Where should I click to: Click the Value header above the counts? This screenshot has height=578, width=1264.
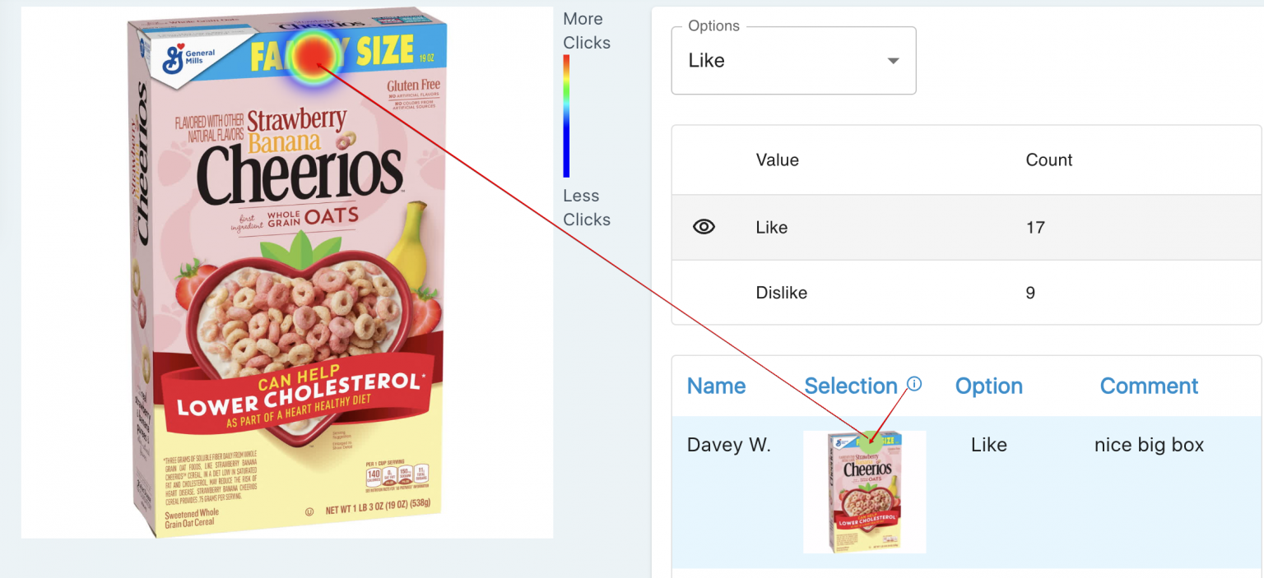pos(777,160)
